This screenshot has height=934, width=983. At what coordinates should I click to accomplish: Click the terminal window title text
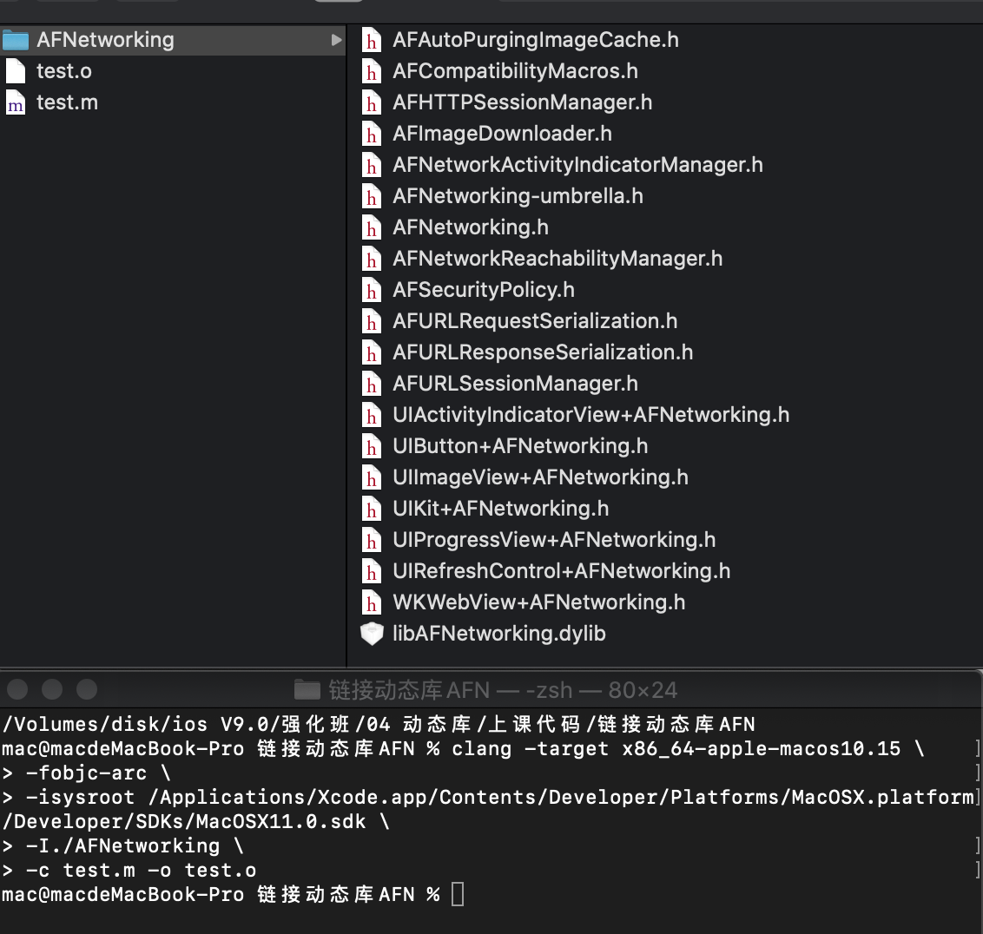pos(503,690)
